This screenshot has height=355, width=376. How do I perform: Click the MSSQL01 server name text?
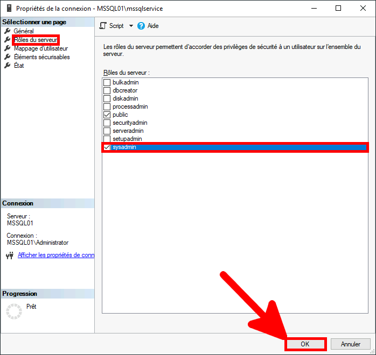[20, 223]
